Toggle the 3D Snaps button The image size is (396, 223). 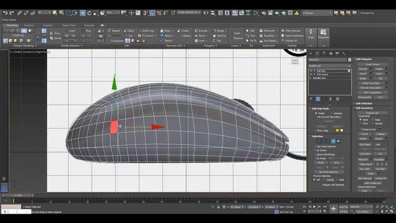(145, 13)
